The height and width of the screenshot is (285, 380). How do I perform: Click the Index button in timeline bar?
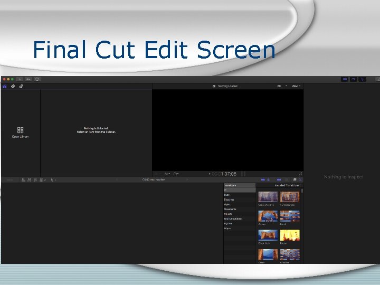[9, 180]
